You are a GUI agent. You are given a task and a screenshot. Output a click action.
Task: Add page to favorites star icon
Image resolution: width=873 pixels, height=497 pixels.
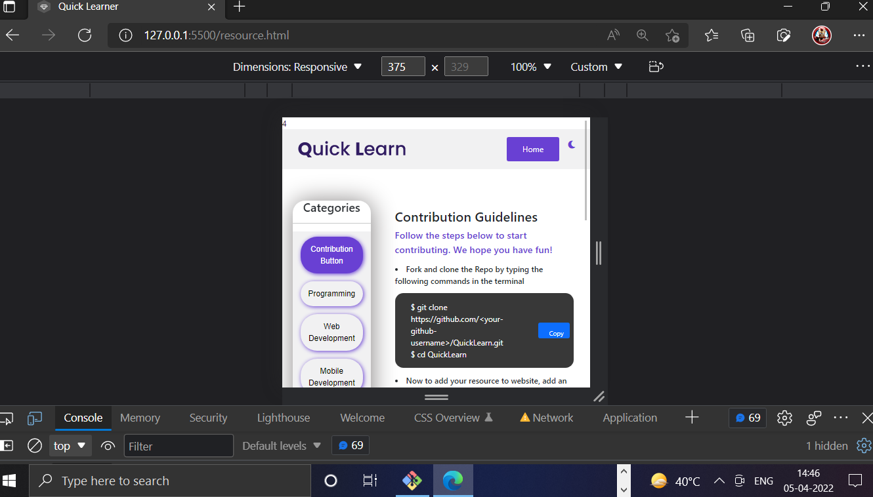point(672,35)
